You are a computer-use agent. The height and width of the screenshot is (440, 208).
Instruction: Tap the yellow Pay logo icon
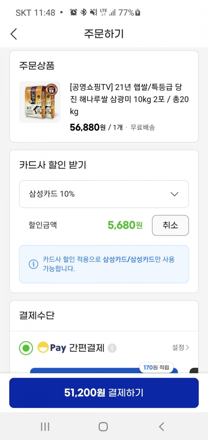(x=43, y=348)
